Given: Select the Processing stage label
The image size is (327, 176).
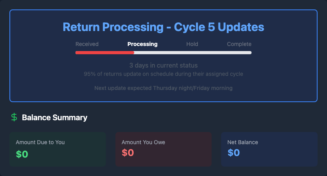Looking at the screenshot, I should click(142, 44).
